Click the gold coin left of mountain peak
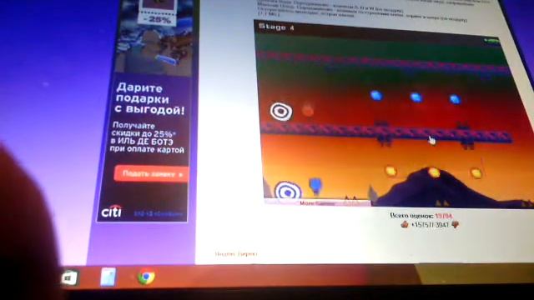534x300 pixels. tap(390, 170)
